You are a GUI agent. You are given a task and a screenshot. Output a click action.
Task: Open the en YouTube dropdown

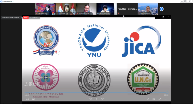click(x=34, y=18)
